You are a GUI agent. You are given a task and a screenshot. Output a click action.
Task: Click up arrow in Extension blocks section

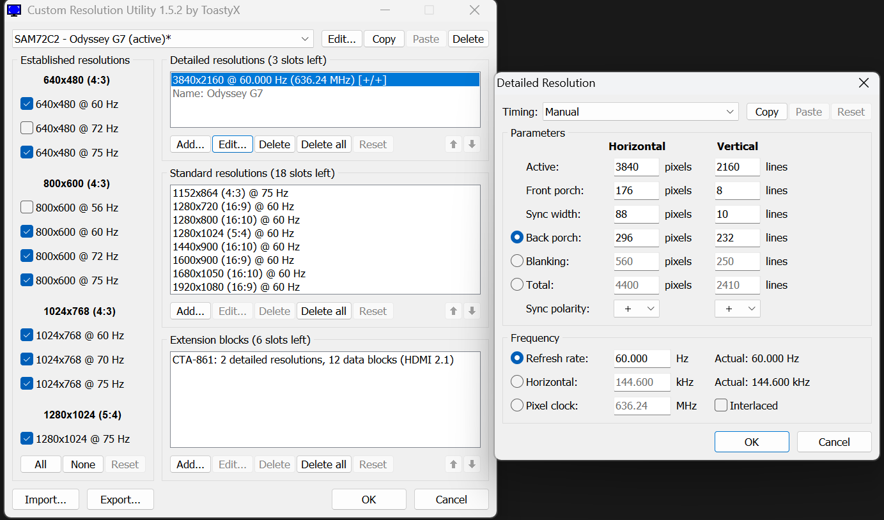pyautogui.click(x=454, y=464)
